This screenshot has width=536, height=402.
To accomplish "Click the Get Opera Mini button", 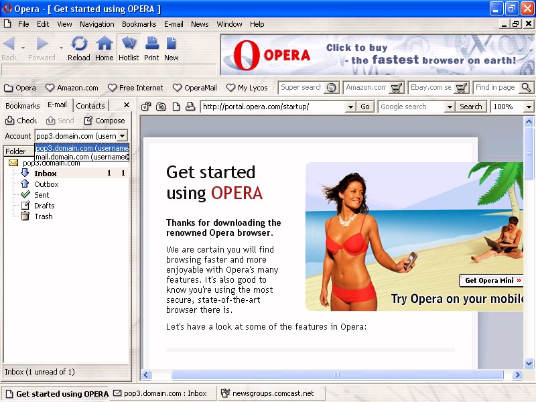I will [x=492, y=280].
